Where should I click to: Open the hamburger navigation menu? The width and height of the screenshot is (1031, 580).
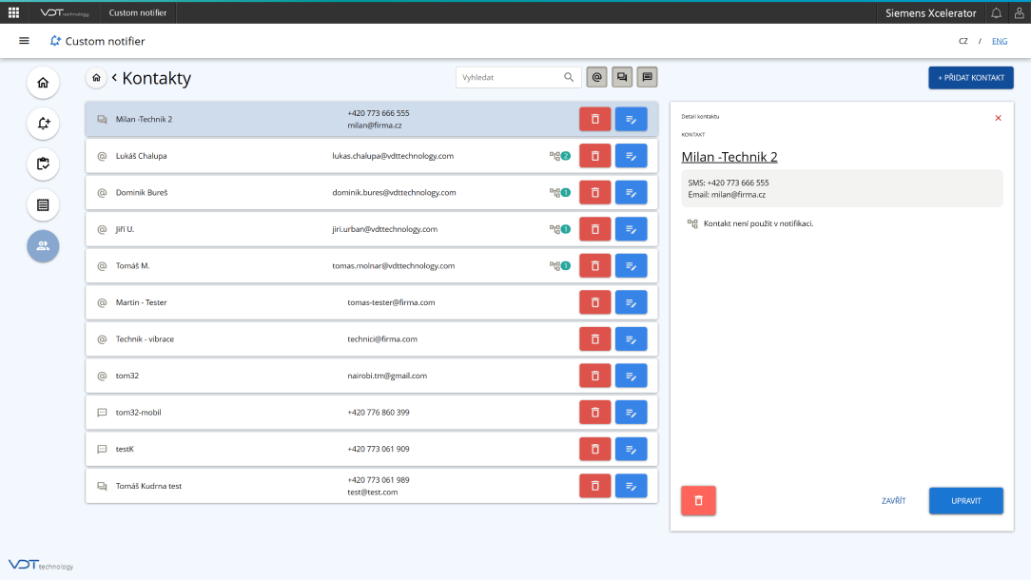[x=24, y=41]
